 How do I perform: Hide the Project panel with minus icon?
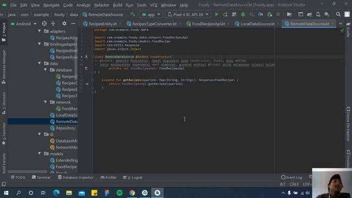(x=73, y=24)
